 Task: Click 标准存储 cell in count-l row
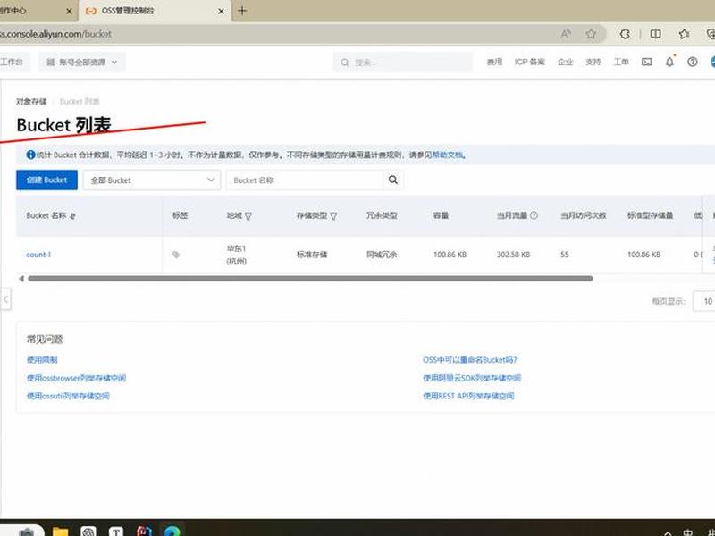tap(312, 255)
